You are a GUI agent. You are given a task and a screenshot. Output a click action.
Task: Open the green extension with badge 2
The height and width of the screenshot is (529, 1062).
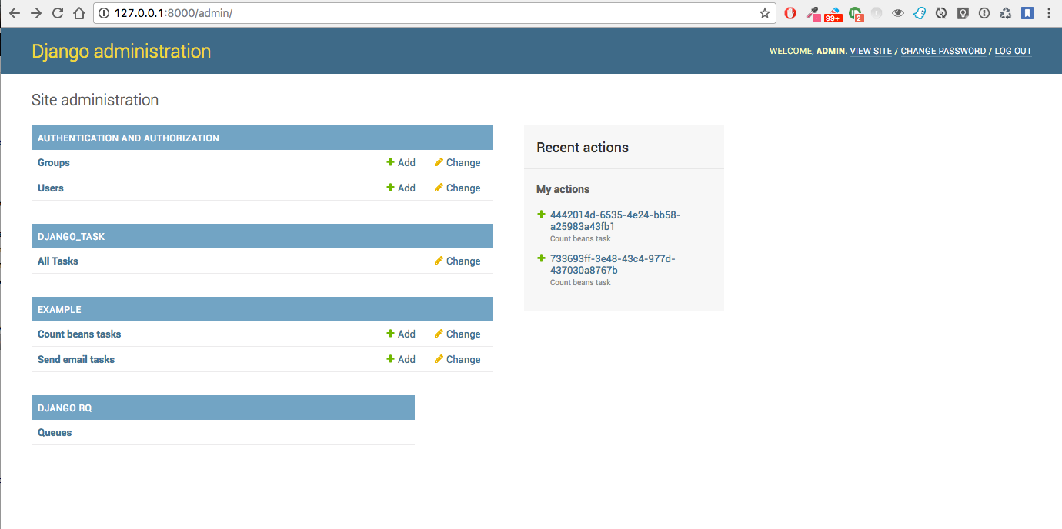pyautogui.click(x=856, y=14)
